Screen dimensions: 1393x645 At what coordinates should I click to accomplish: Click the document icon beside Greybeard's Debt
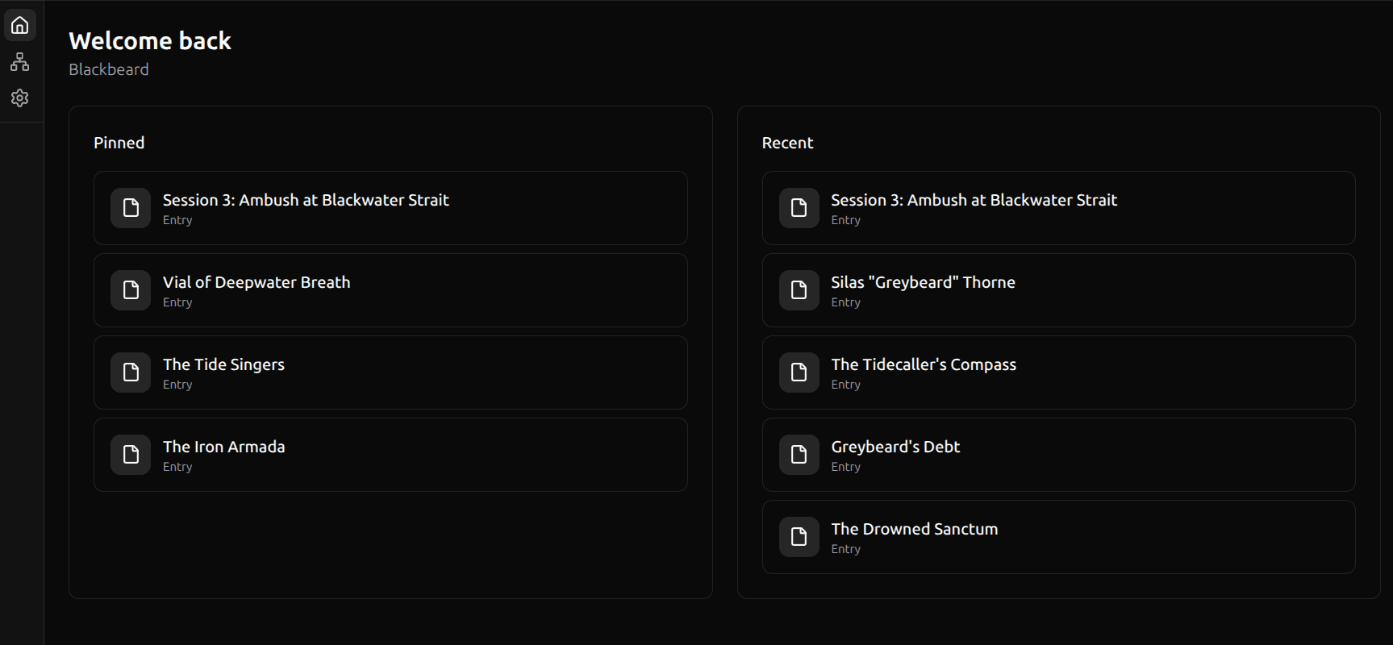[x=798, y=455]
